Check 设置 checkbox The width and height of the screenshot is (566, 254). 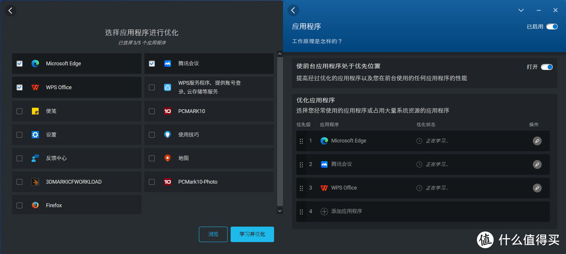(x=19, y=135)
